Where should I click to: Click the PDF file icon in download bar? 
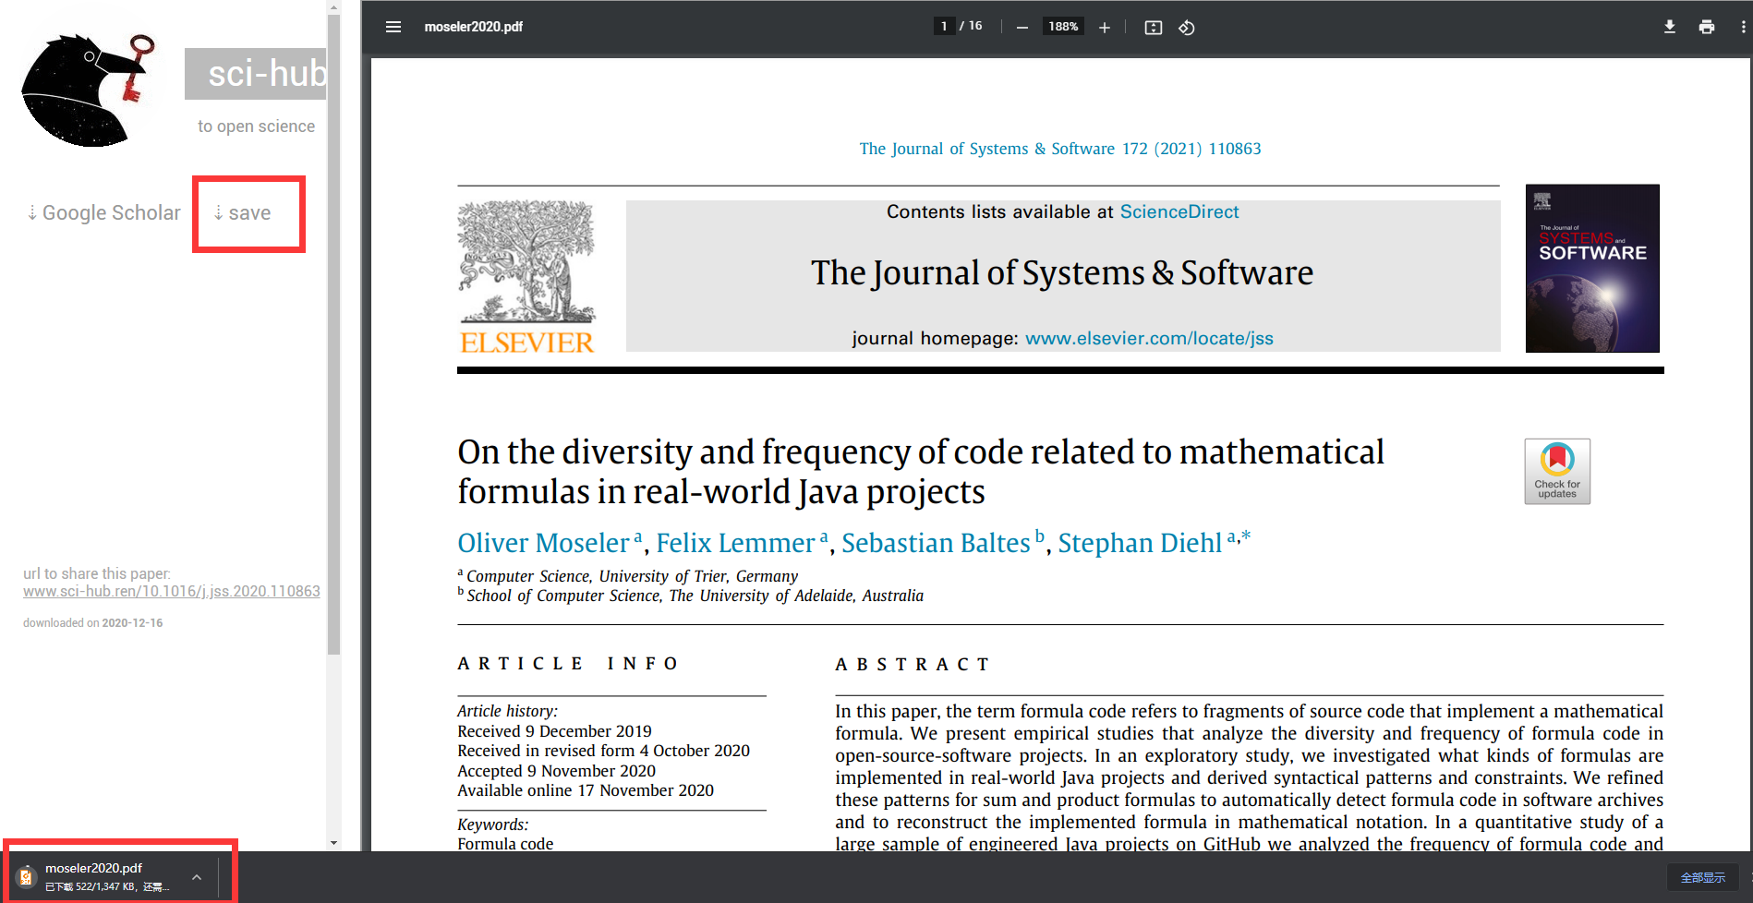pyautogui.click(x=26, y=877)
